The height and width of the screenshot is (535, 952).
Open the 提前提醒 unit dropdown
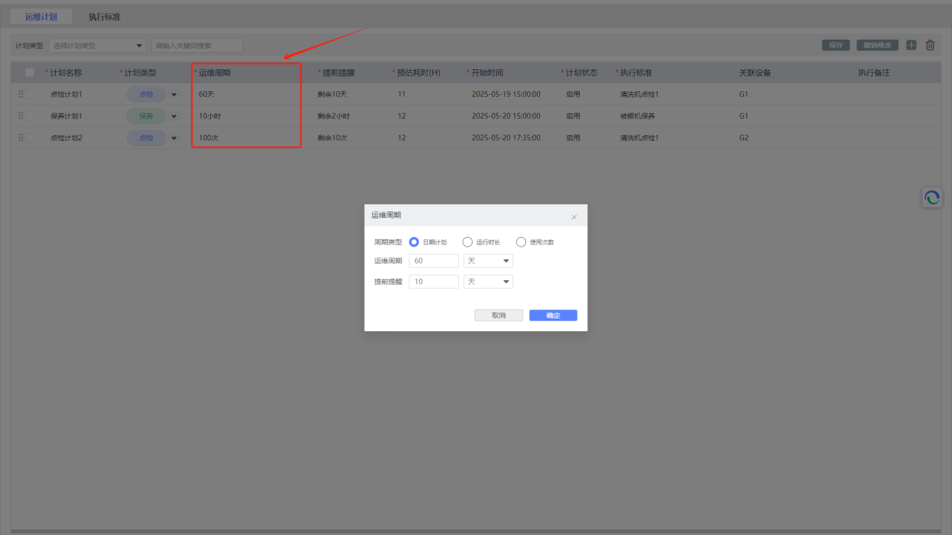tap(488, 282)
